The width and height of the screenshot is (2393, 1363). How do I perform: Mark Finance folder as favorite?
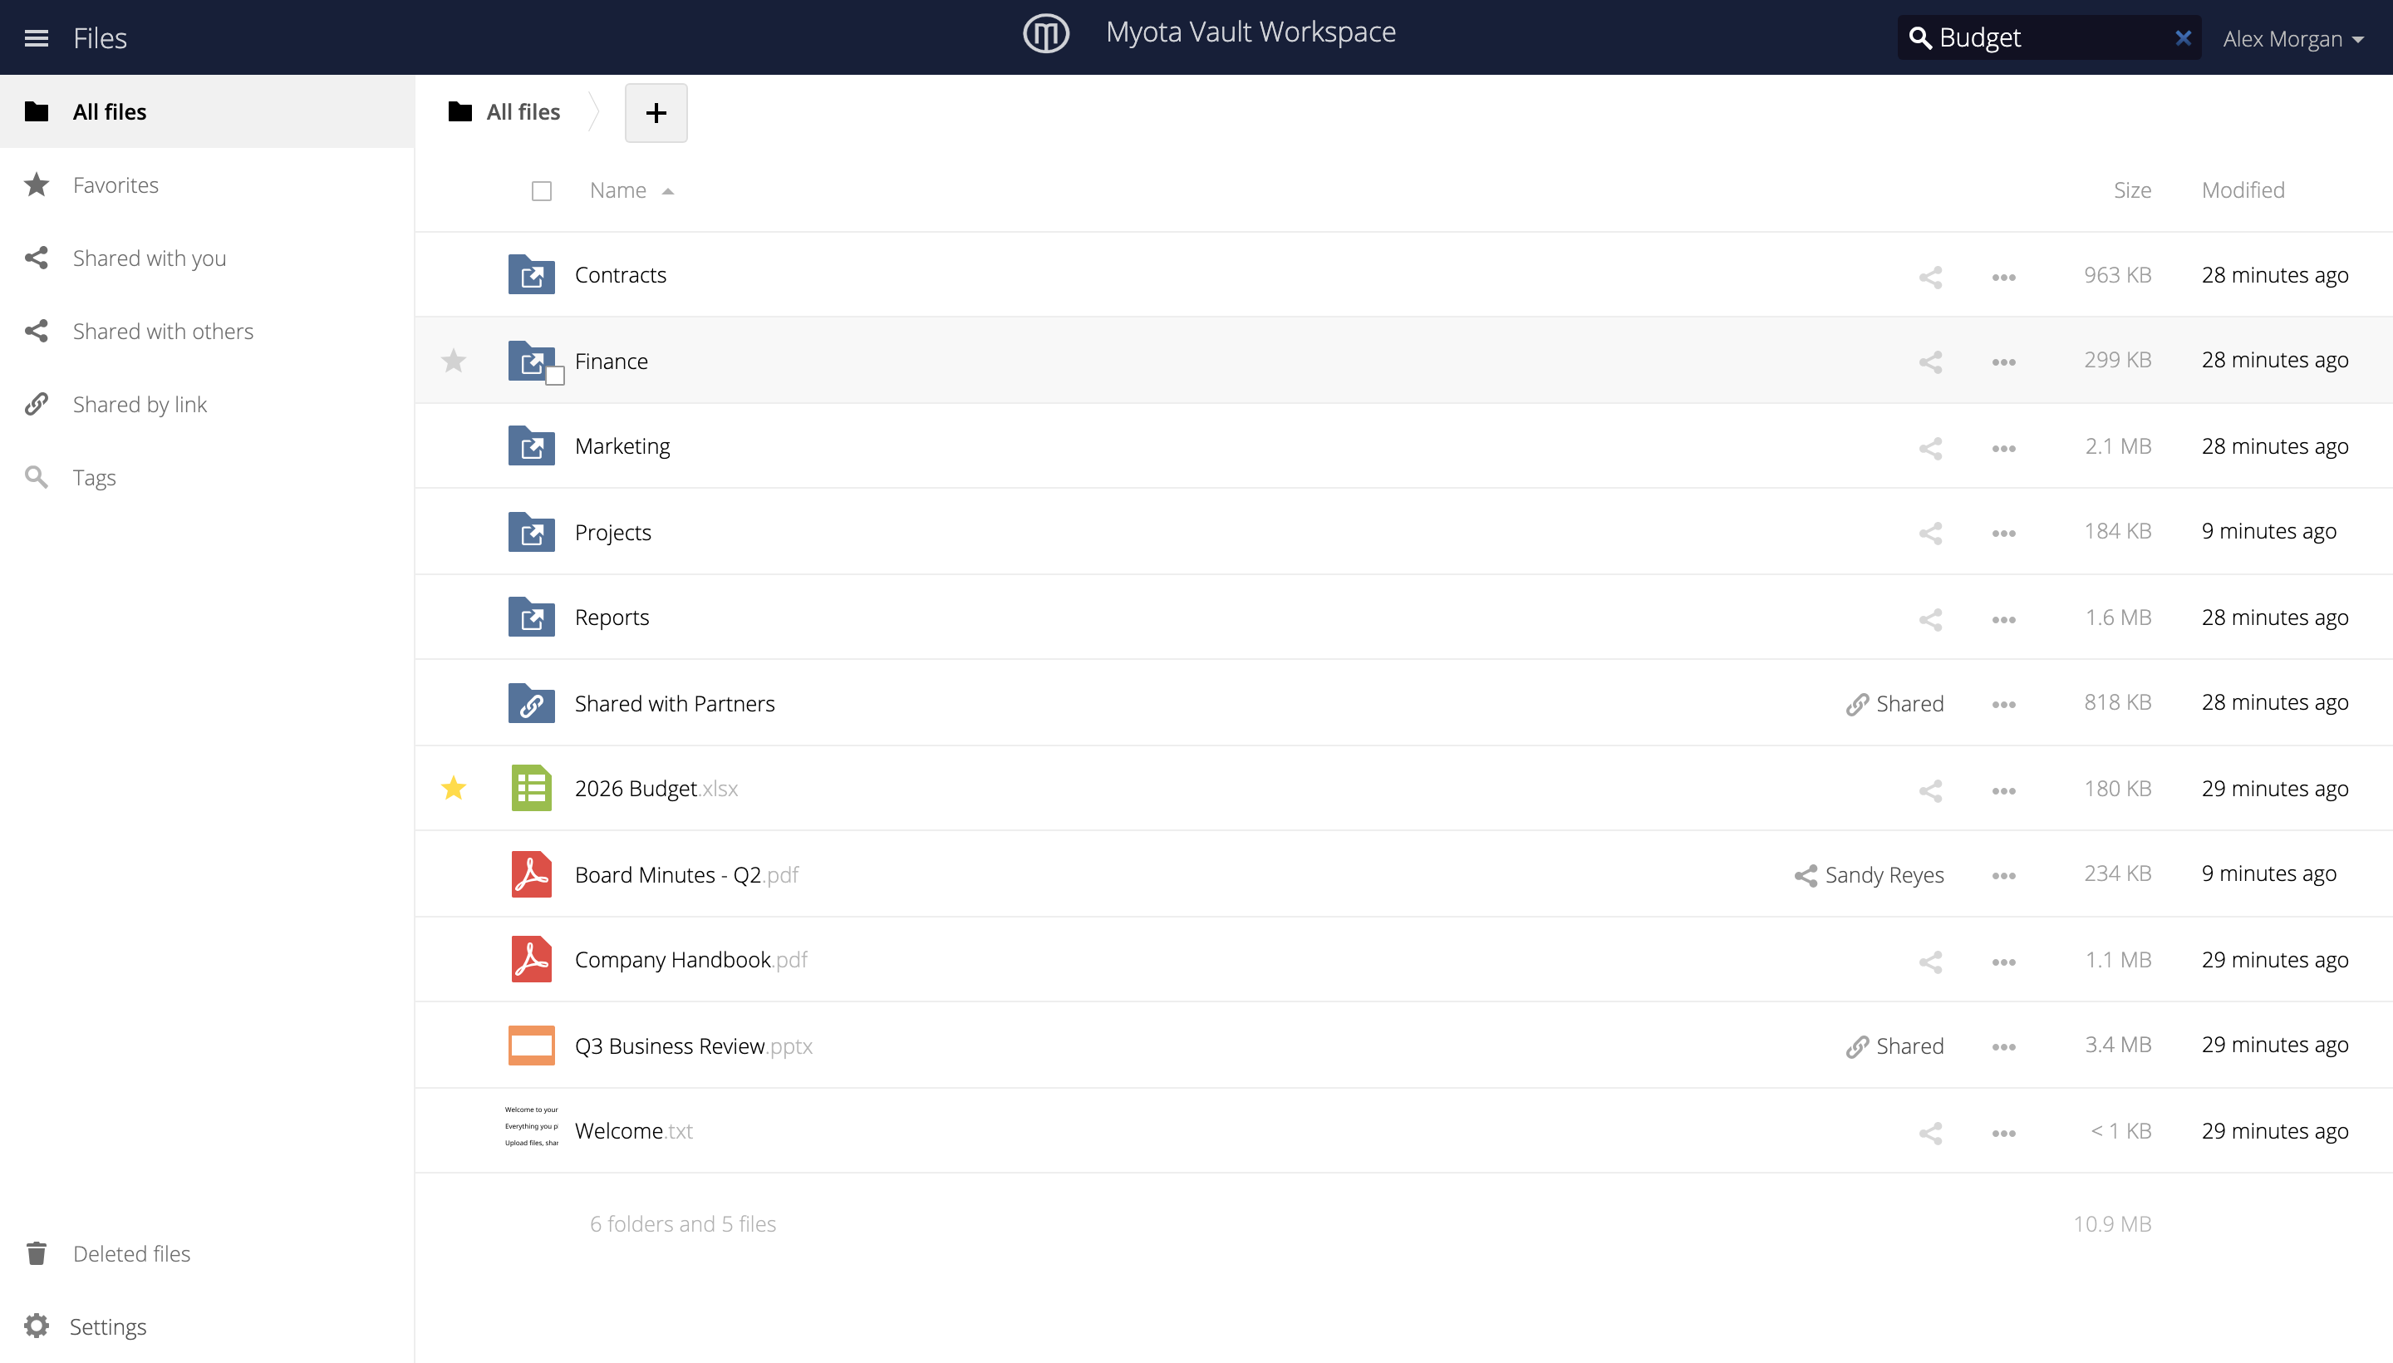(x=453, y=361)
